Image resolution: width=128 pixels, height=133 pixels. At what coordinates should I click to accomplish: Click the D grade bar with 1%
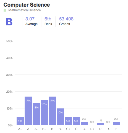click(x=100, y=124)
